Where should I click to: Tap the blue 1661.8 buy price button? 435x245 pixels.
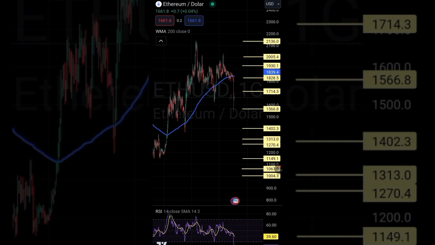click(194, 20)
